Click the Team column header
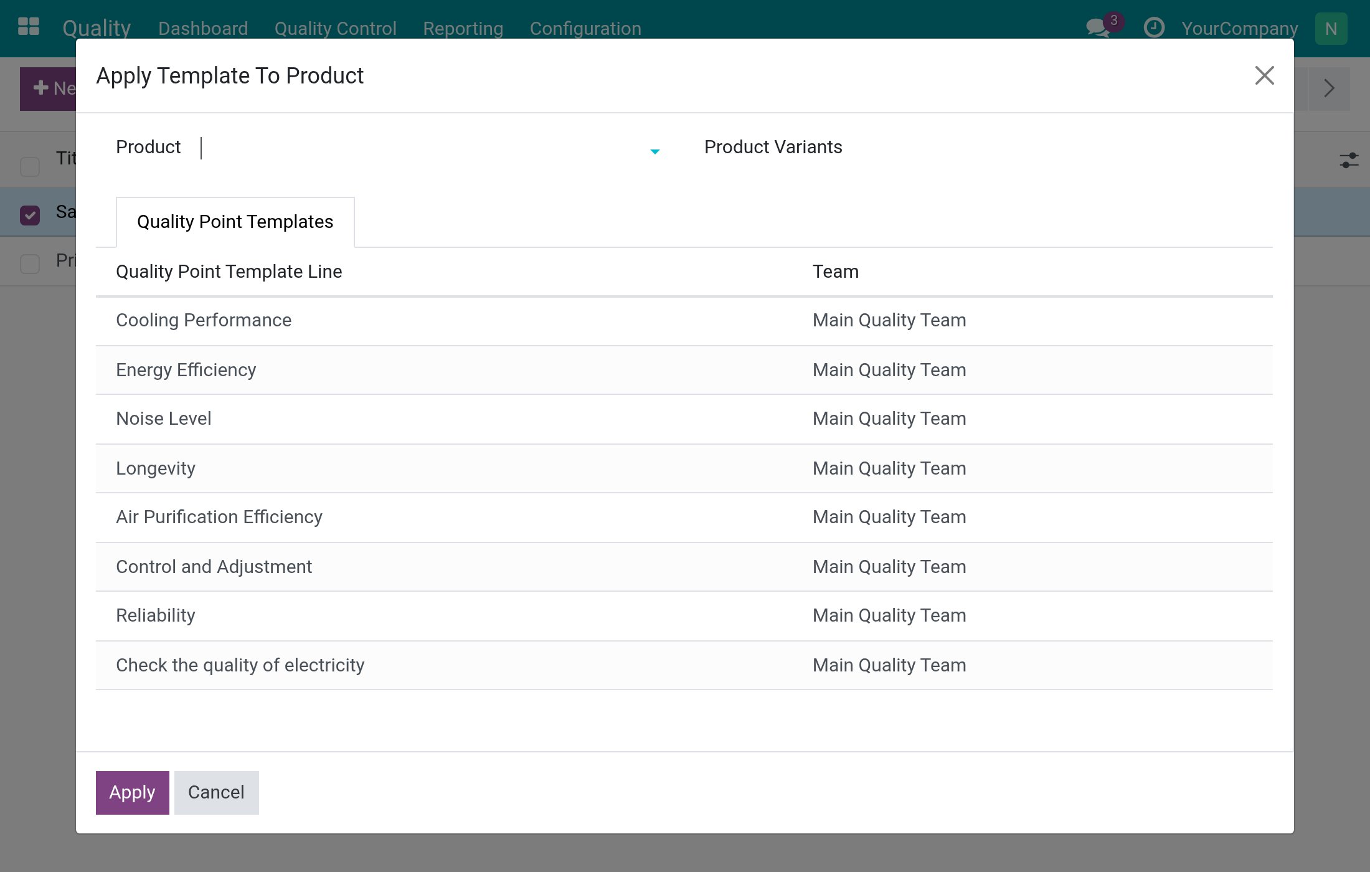This screenshot has width=1370, height=872. coord(835,272)
